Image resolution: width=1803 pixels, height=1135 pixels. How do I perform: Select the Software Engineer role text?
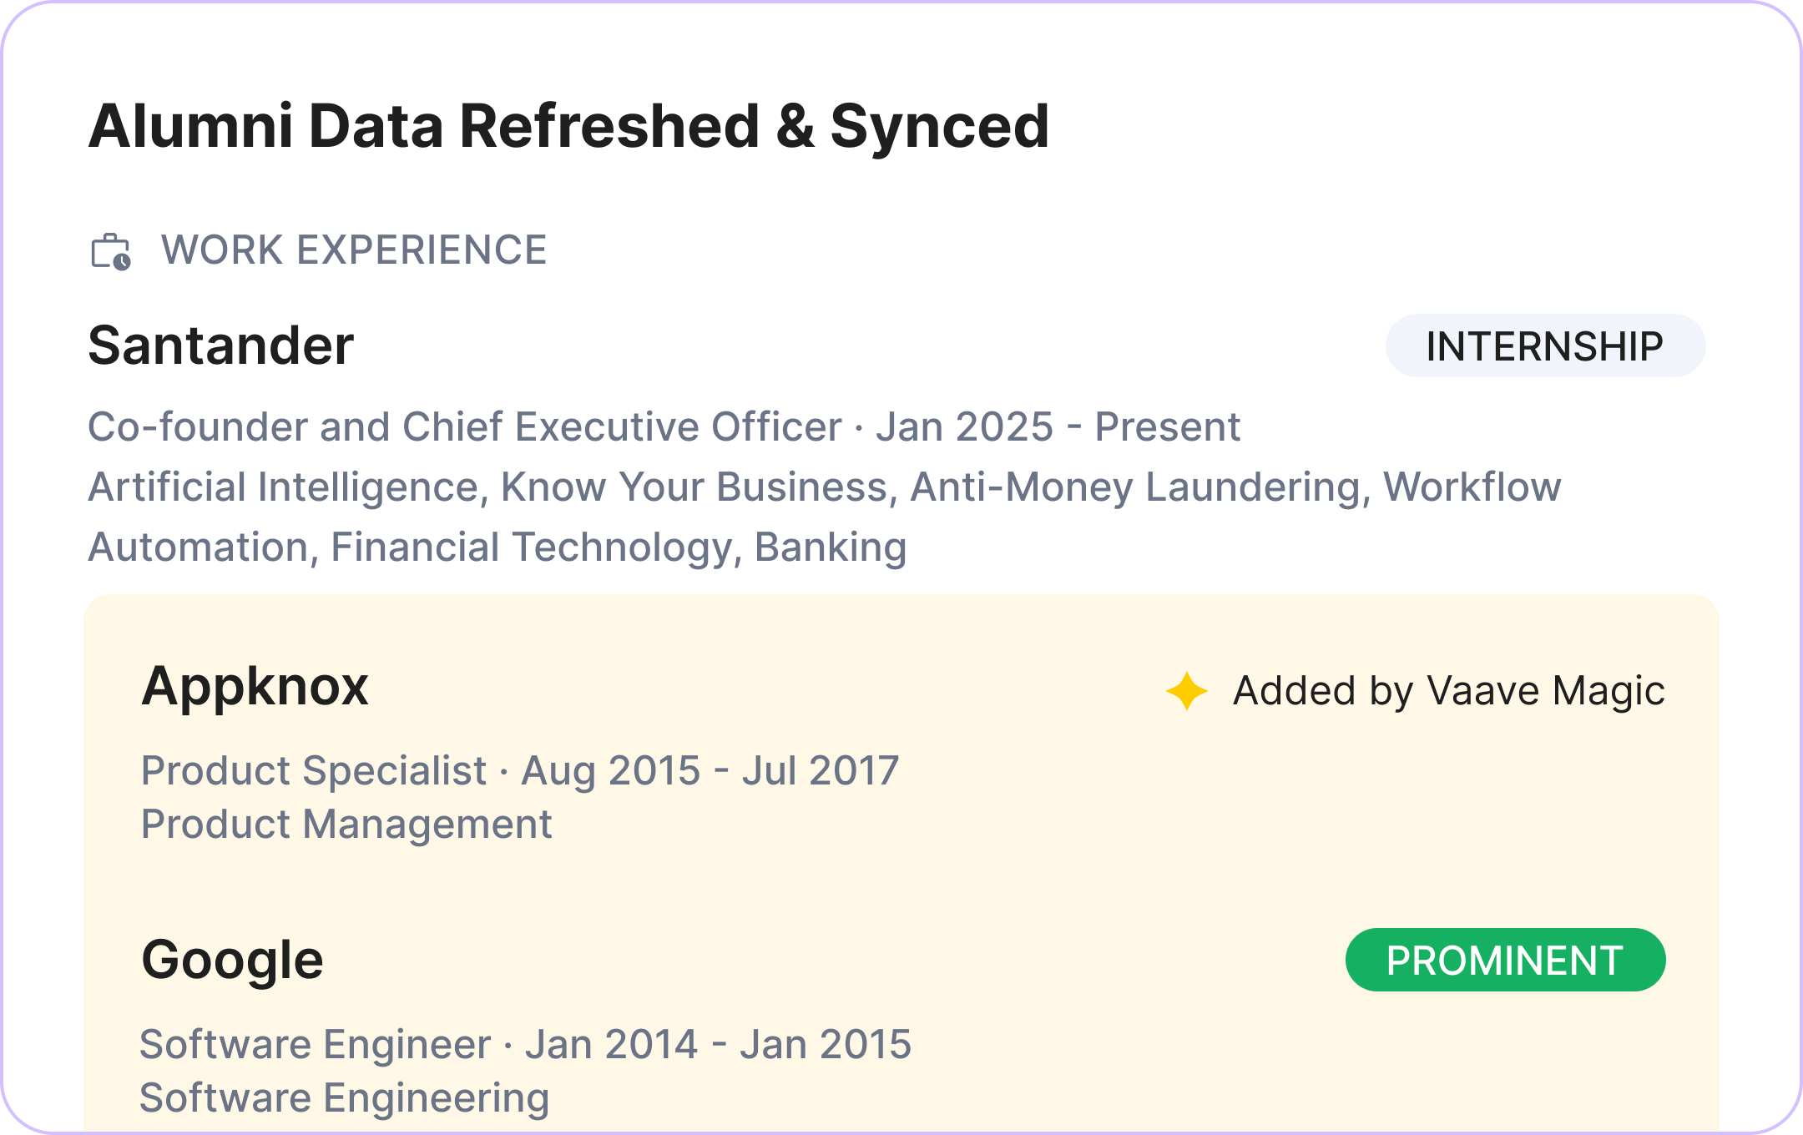pos(316,1045)
